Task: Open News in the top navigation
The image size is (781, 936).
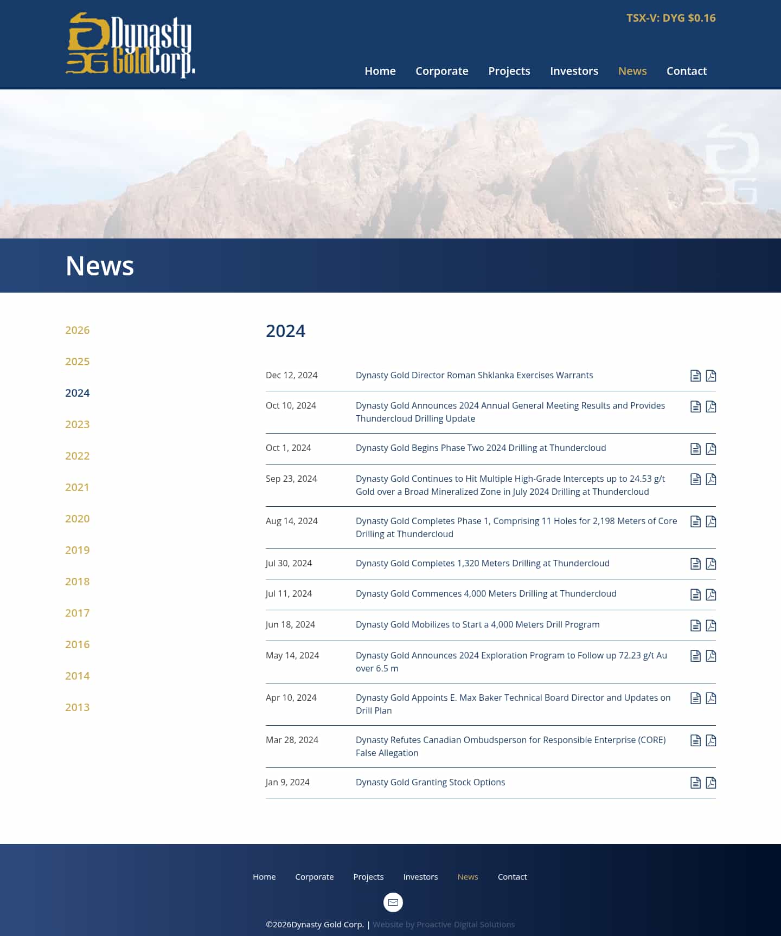Action: pos(632,71)
